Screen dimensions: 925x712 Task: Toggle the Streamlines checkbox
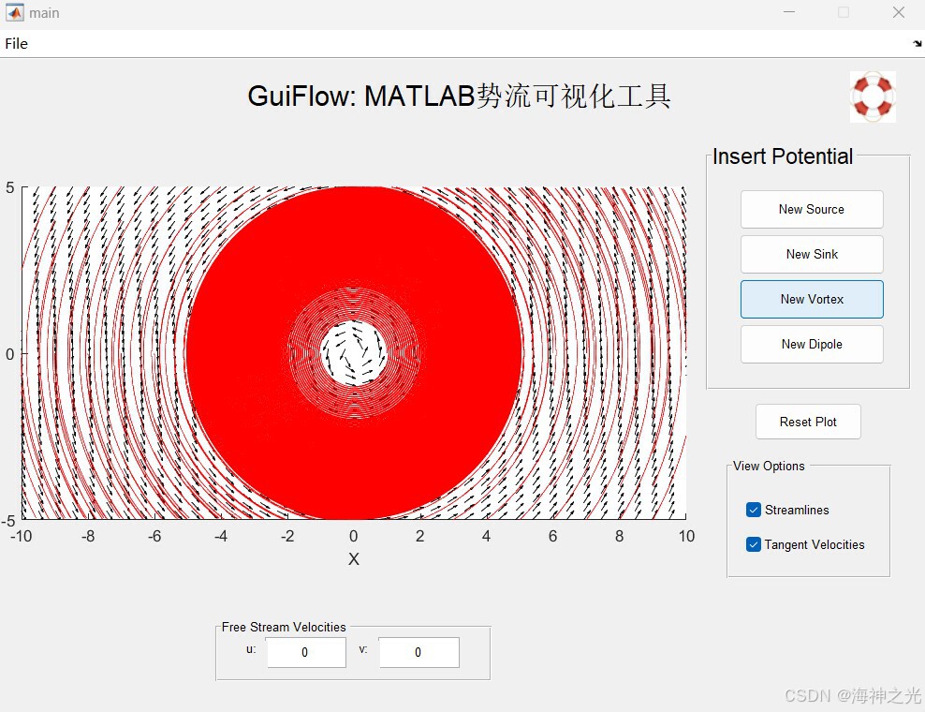click(x=754, y=510)
